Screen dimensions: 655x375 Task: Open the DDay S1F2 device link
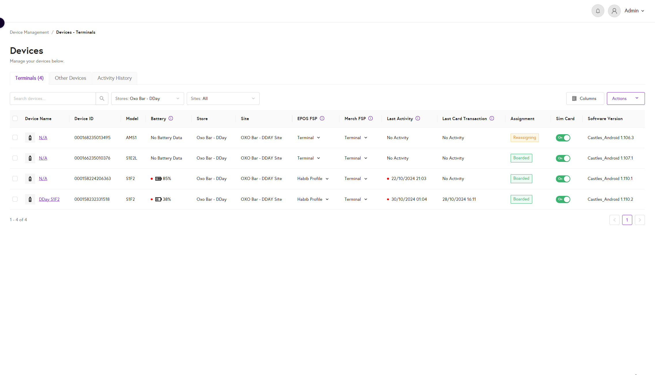tap(49, 199)
